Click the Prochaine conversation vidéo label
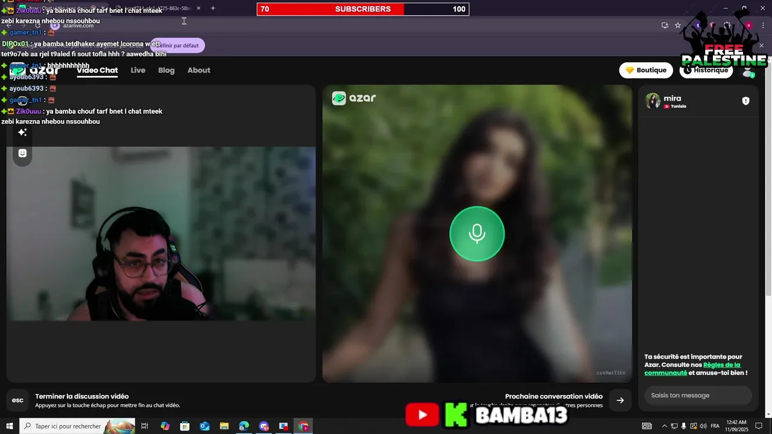The image size is (772, 434). [554, 396]
